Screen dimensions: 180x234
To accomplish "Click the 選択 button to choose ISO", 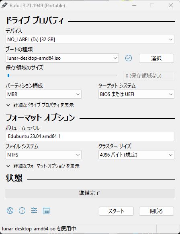I will [156, 58].
